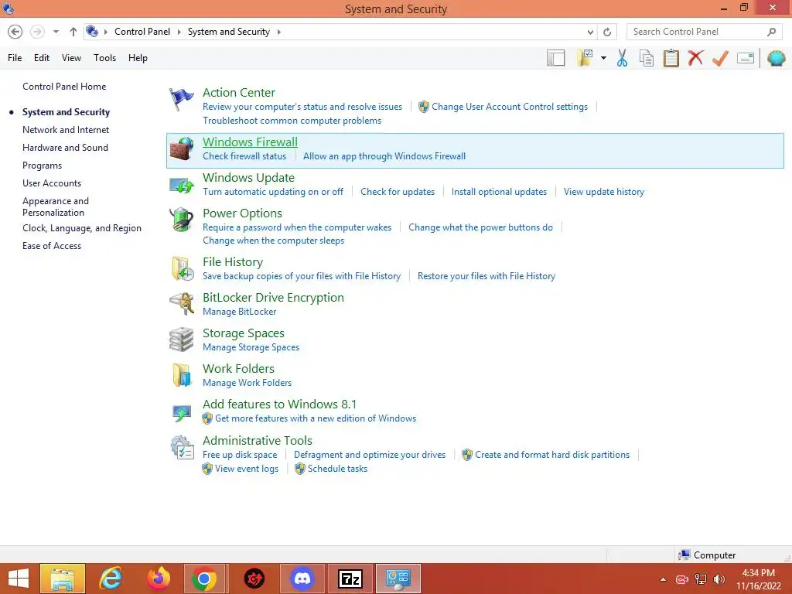This screenshot has width=792, height=594.
Task: Open the Edit menu
Action: [x=42, y=58]
